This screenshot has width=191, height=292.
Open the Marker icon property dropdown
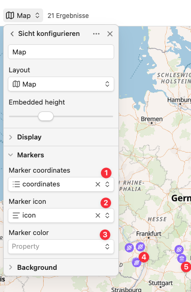[x=107, y=215]
